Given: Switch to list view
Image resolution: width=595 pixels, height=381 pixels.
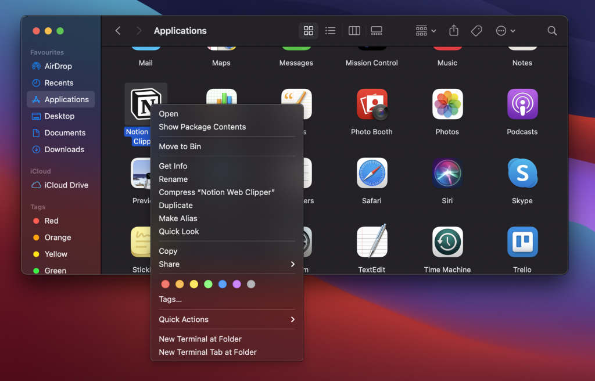Looking at the screenshot, I should (x=331, y=31).
